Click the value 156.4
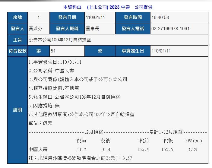The height and width of the screenshot is (168, 212). pyautogui.click(x=143, y=150)
